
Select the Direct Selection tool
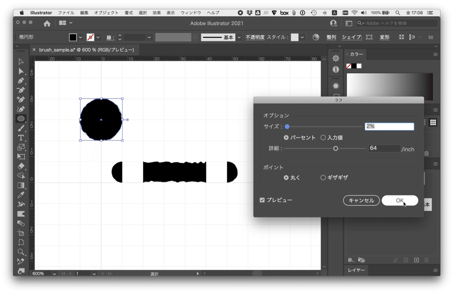coord(21,72)
